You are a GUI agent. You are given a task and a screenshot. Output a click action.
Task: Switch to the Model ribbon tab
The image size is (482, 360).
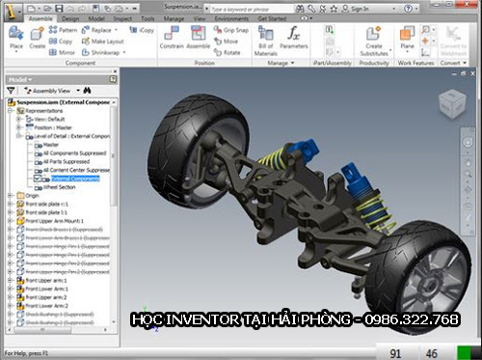(96, 18)
